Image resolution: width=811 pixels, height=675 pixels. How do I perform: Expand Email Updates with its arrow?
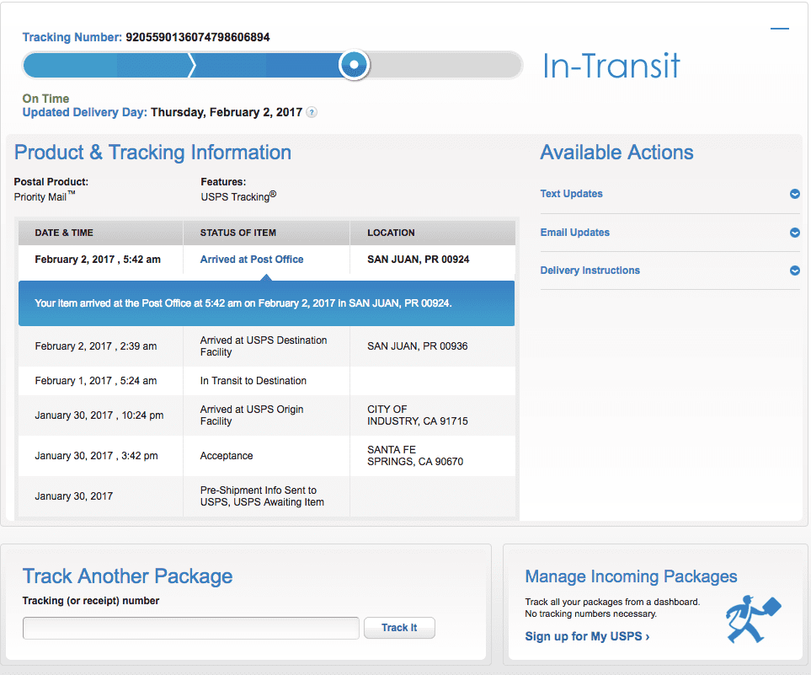[795, 233]
